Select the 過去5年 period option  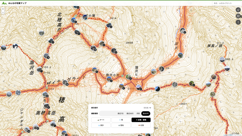146,113
